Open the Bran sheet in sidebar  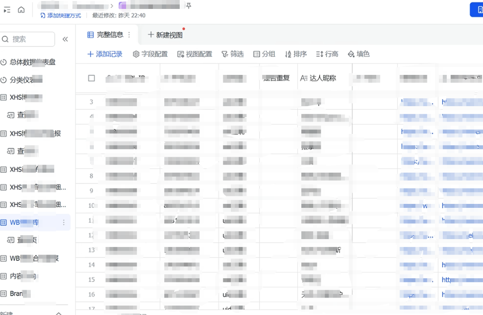pos(16,294)
